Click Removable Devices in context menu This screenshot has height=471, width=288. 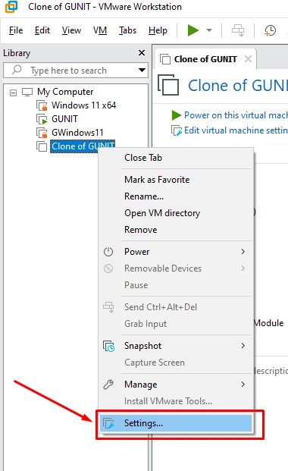click(177, 268)
